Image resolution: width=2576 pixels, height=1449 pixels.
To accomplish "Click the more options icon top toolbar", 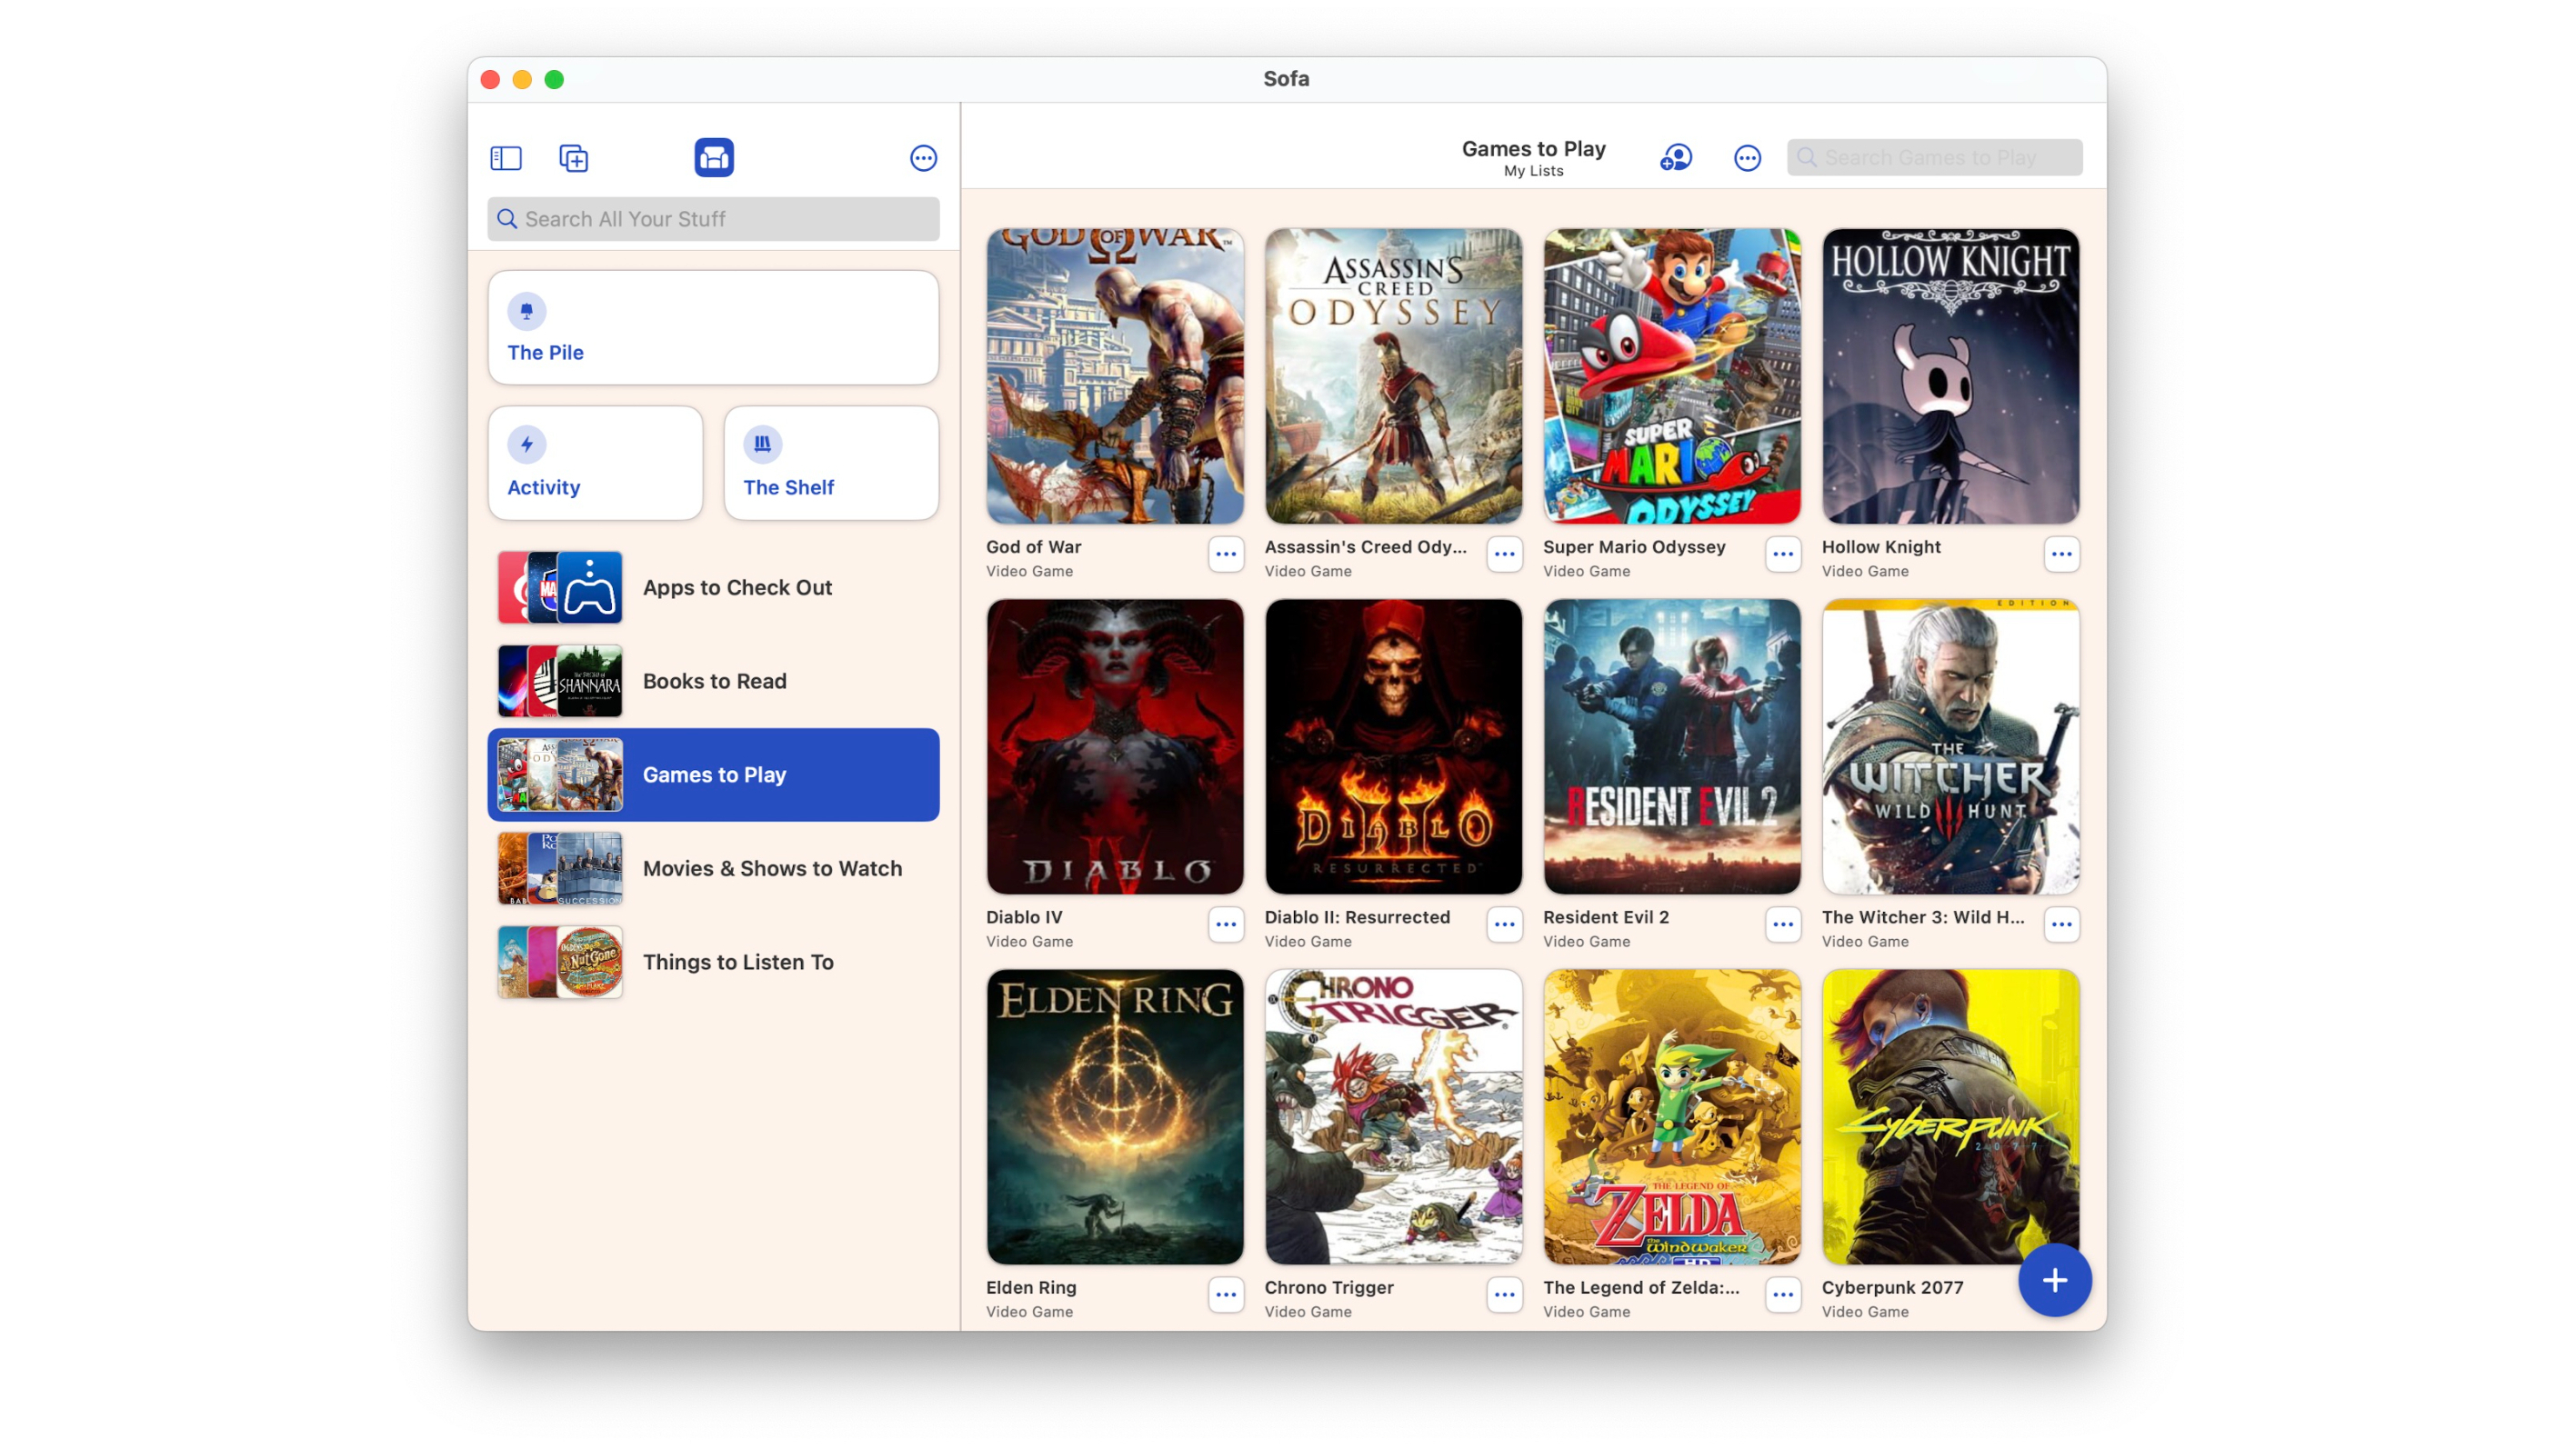I will (x=924, y=157).
